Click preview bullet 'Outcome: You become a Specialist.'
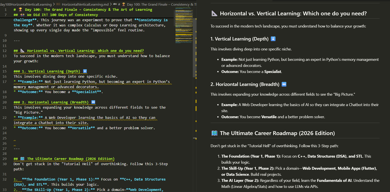This screenshot has height=192, width=390. click(x=252, y=71)
